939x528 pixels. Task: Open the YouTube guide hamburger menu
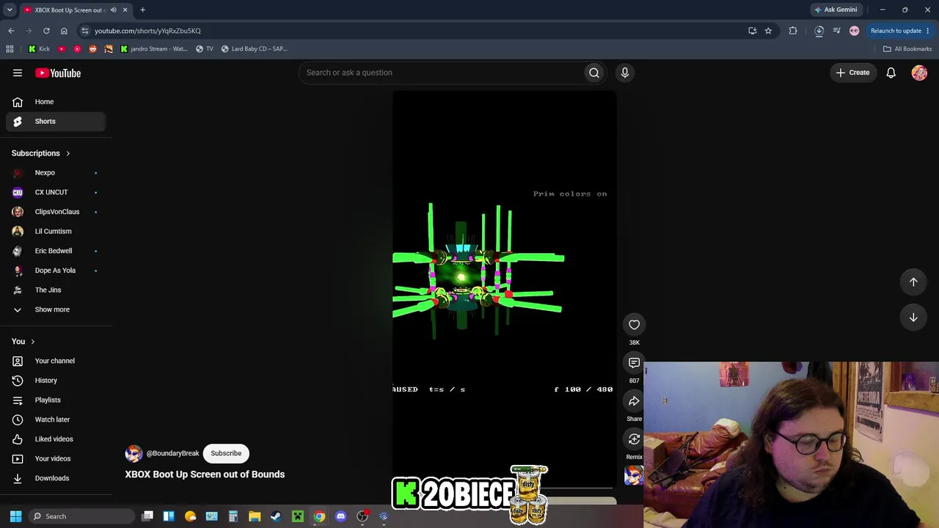click(x=18, y=73)
